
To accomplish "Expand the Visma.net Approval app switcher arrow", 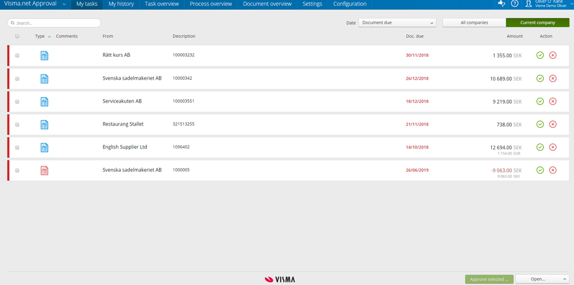I will point(64,4).
